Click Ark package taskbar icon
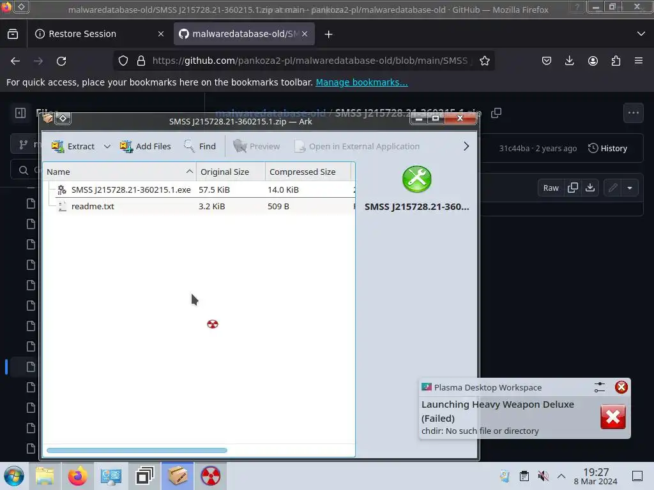Screen dimensions: 654x490 click(x=178, y=476)
